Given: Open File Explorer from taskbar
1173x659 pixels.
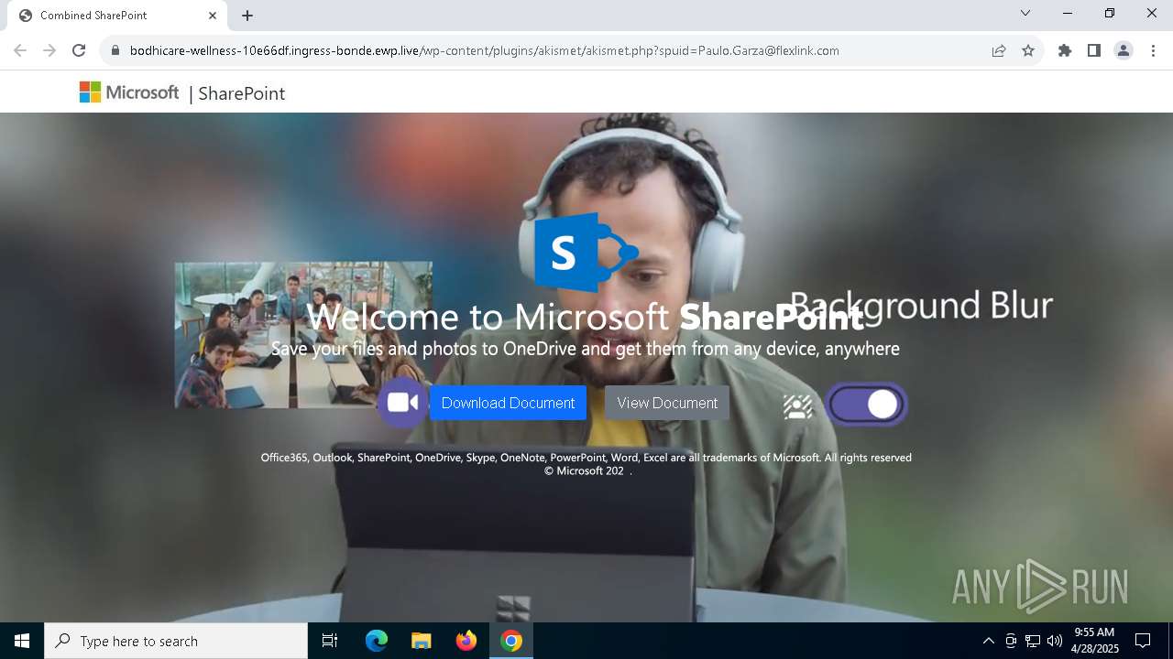Looking at the screenshot, I should tap(422, 641).
